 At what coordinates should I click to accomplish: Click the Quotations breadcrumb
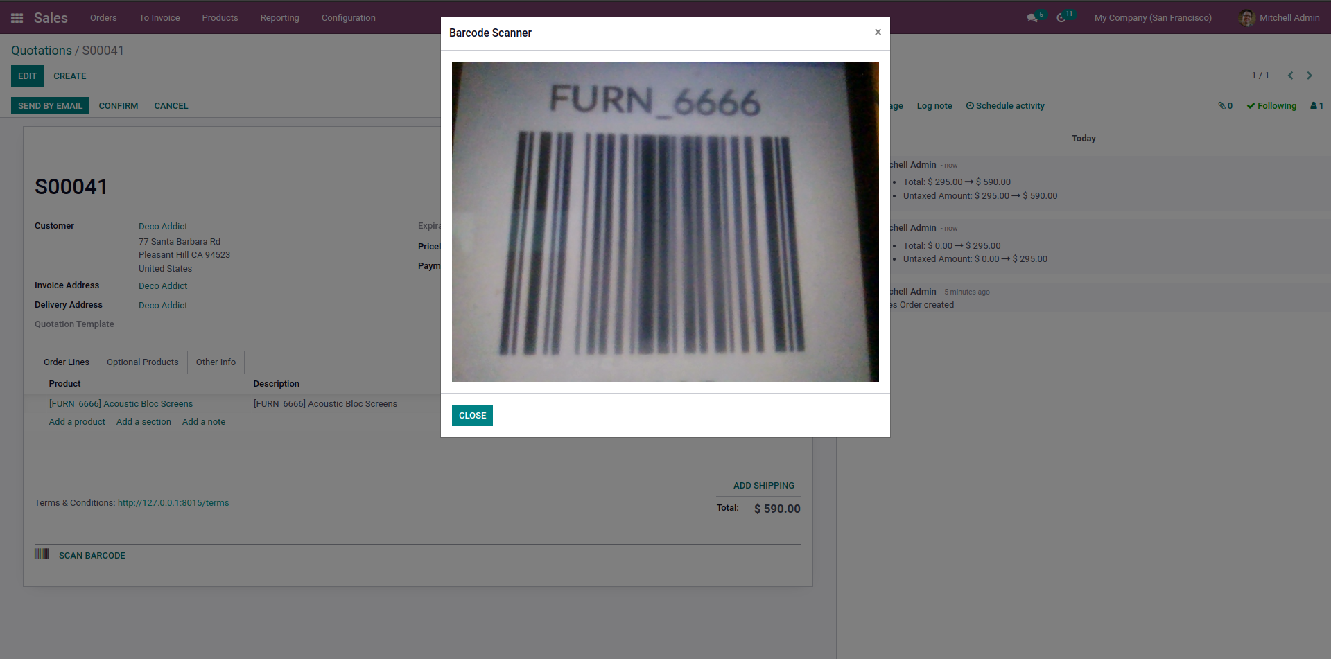pyautogui.click(x=42, y=51)
